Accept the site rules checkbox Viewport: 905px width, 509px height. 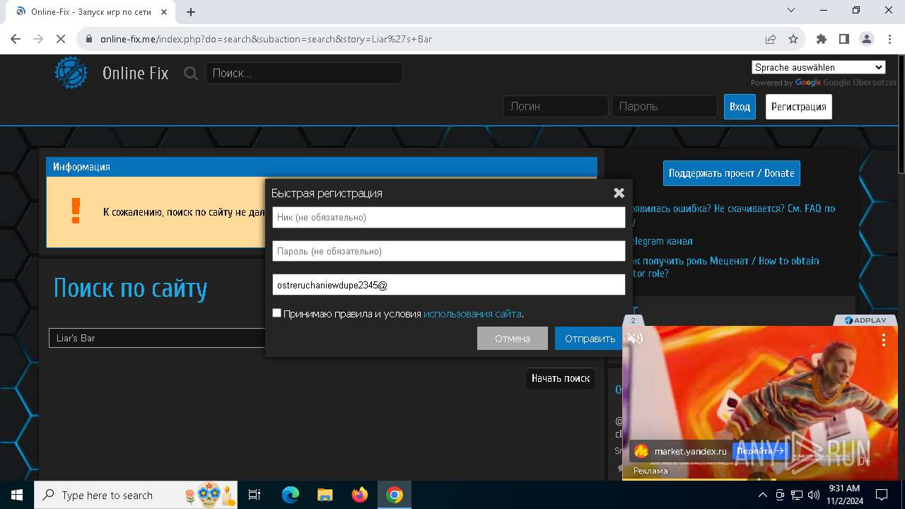tap(276, 312)
